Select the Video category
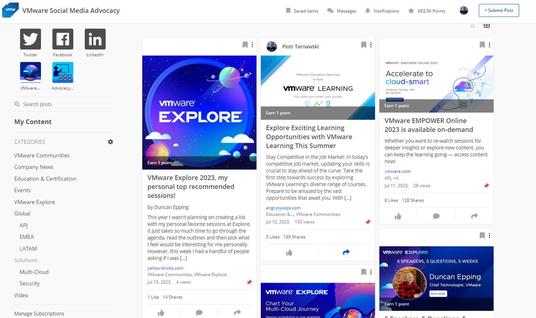The height and width of the screenshot is (318, 536). point(21,295)
